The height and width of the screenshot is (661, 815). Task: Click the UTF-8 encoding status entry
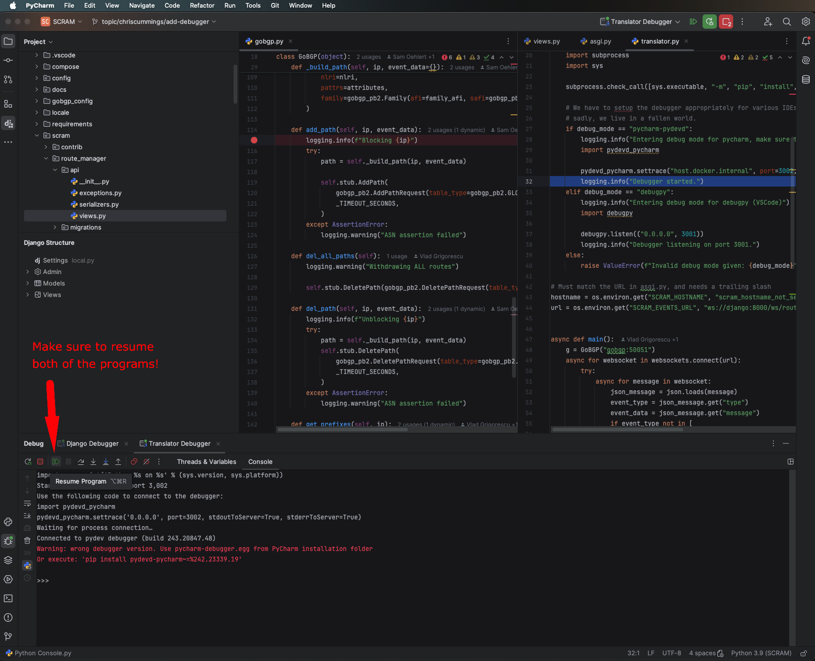click(671, 653)
